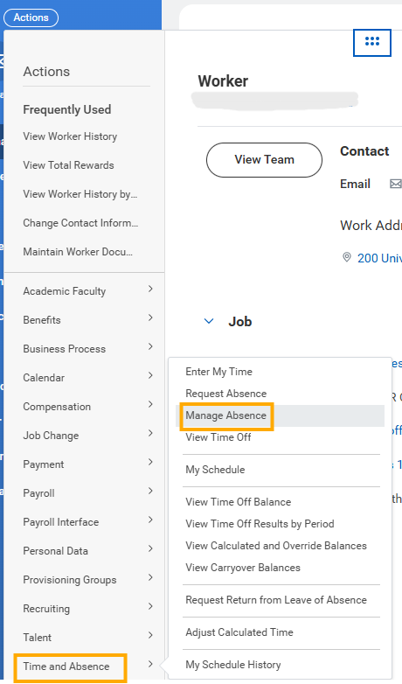This screenshot has height=684, width=402.
Task: Choose Request Return from Leave of Absence
Action: 276,600
